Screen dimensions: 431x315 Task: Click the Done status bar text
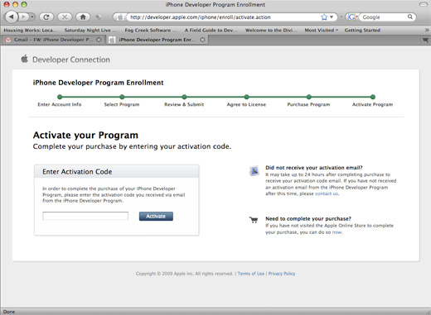click(9, 312)
